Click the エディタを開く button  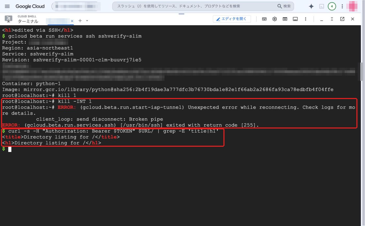click(x=232, y=19)
